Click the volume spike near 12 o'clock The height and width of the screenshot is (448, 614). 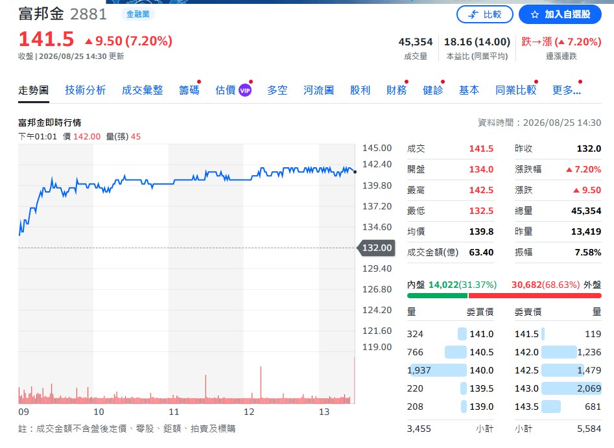pyautogui.click(x=261, y=384)
